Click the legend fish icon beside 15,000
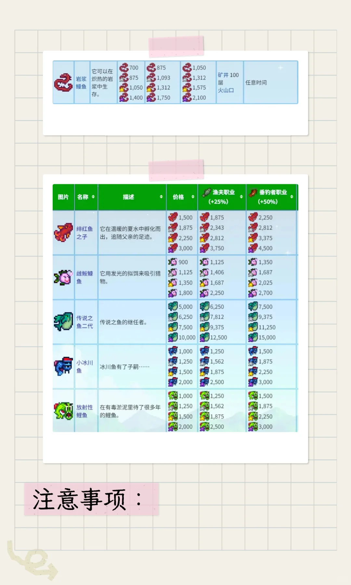Image resolution: width=351 pixels, height=585 pixels. tap(253, 337)
